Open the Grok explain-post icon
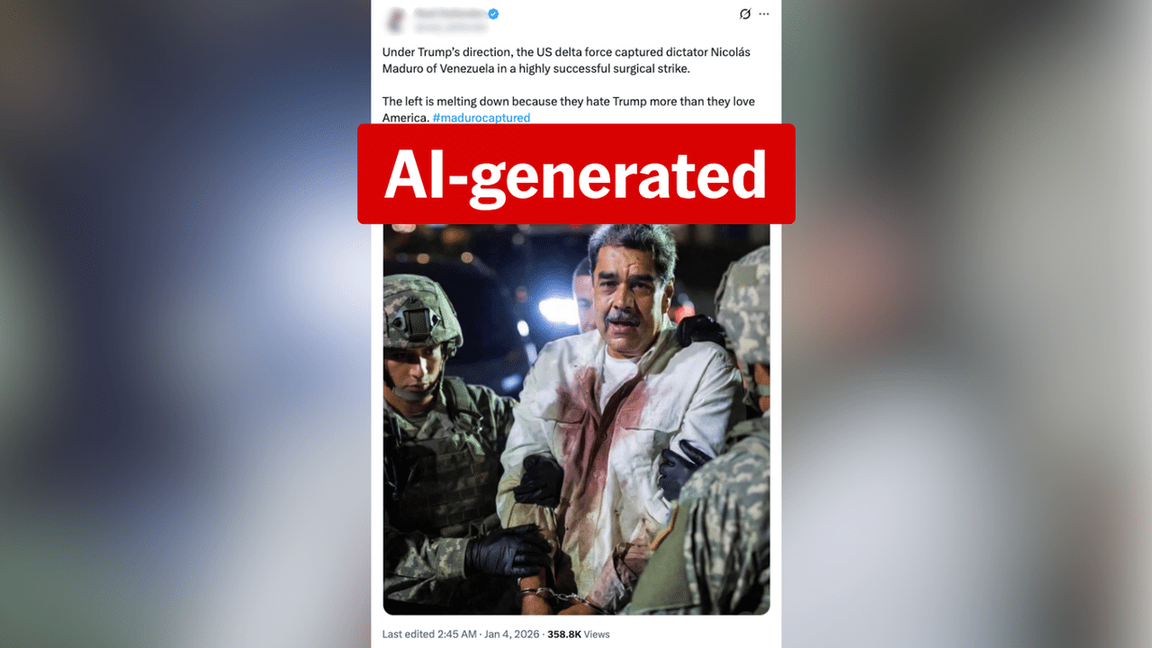This screenshot has width=1152, height=648. (744, 14)
